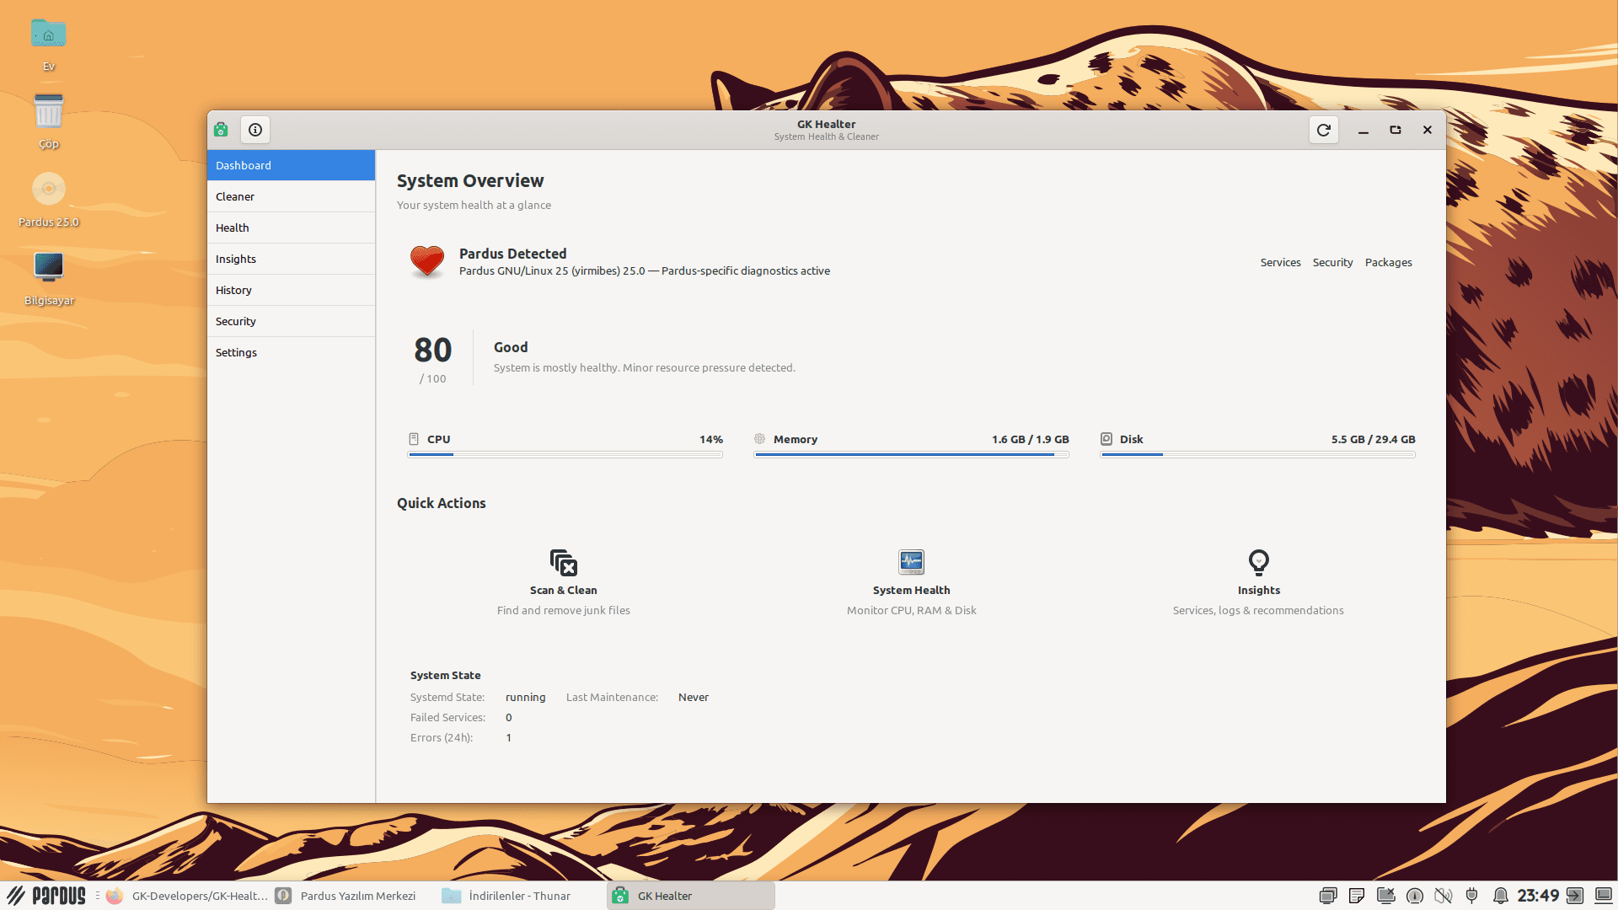Image resolution: width=1618 pixels, height=910 pixels.
Task: Open the Services link near Pardus Detected
Action: coord(1280,262)
